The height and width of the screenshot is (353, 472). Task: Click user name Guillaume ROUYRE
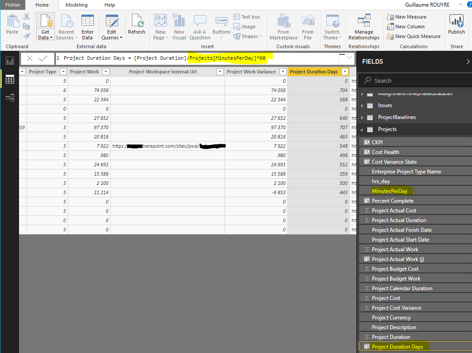coord(427,5)
